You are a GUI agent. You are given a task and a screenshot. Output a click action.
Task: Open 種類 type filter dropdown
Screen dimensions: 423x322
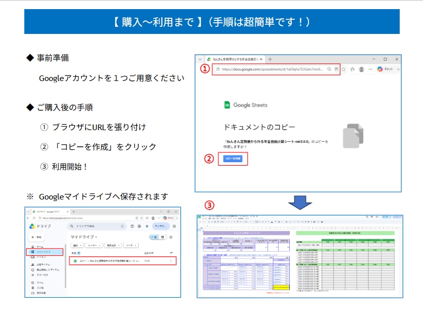pyautogui.click(x=77, y=246)
